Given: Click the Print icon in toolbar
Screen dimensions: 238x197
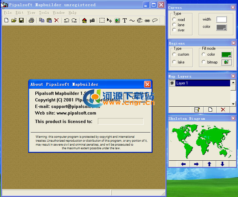Looking at the screenshot, I should (x=31, y=21).
